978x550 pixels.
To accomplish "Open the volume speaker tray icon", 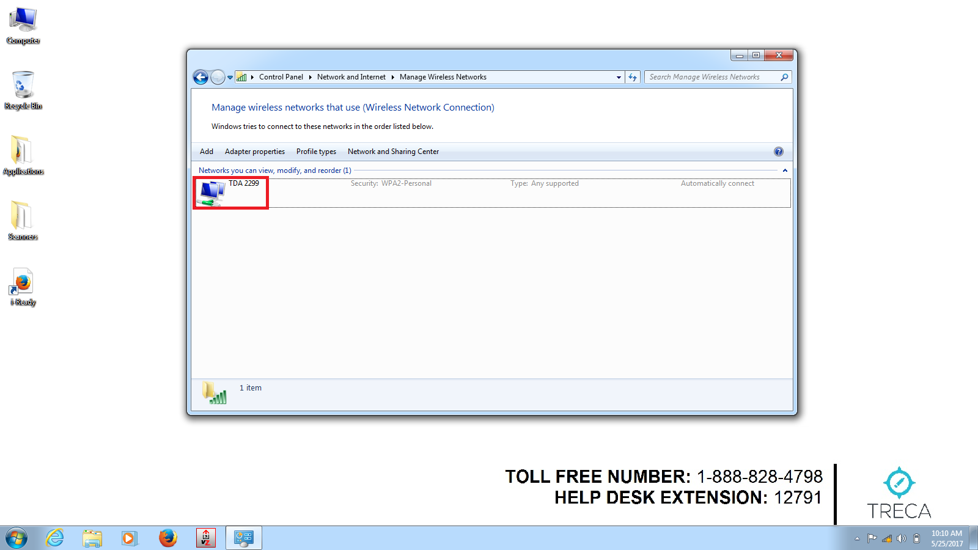I will (902, 538).
